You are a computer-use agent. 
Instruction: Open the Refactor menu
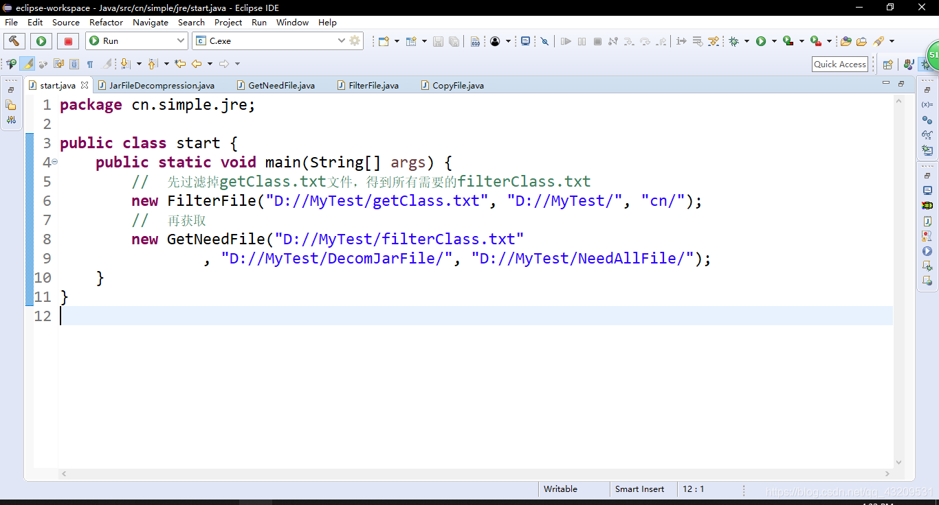(x=106, y=22)
